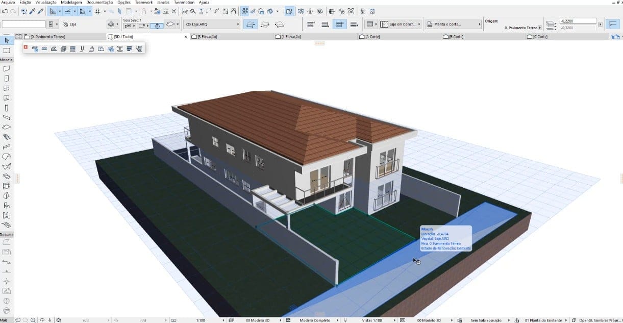Open the tab overview grid icon
The height and width of the screenshot is (323, 623).
18,37
